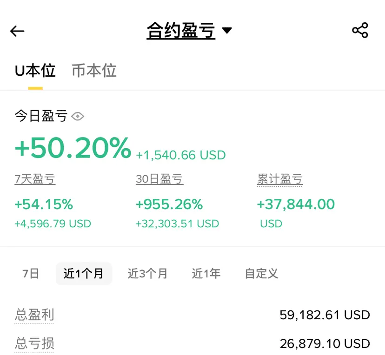Toggle the eye icon beside 今日盈亏
385x355 pixels.
click(78, 116)
